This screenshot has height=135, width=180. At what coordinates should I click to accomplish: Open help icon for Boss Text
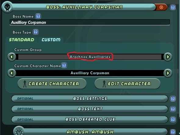[173, 109]
